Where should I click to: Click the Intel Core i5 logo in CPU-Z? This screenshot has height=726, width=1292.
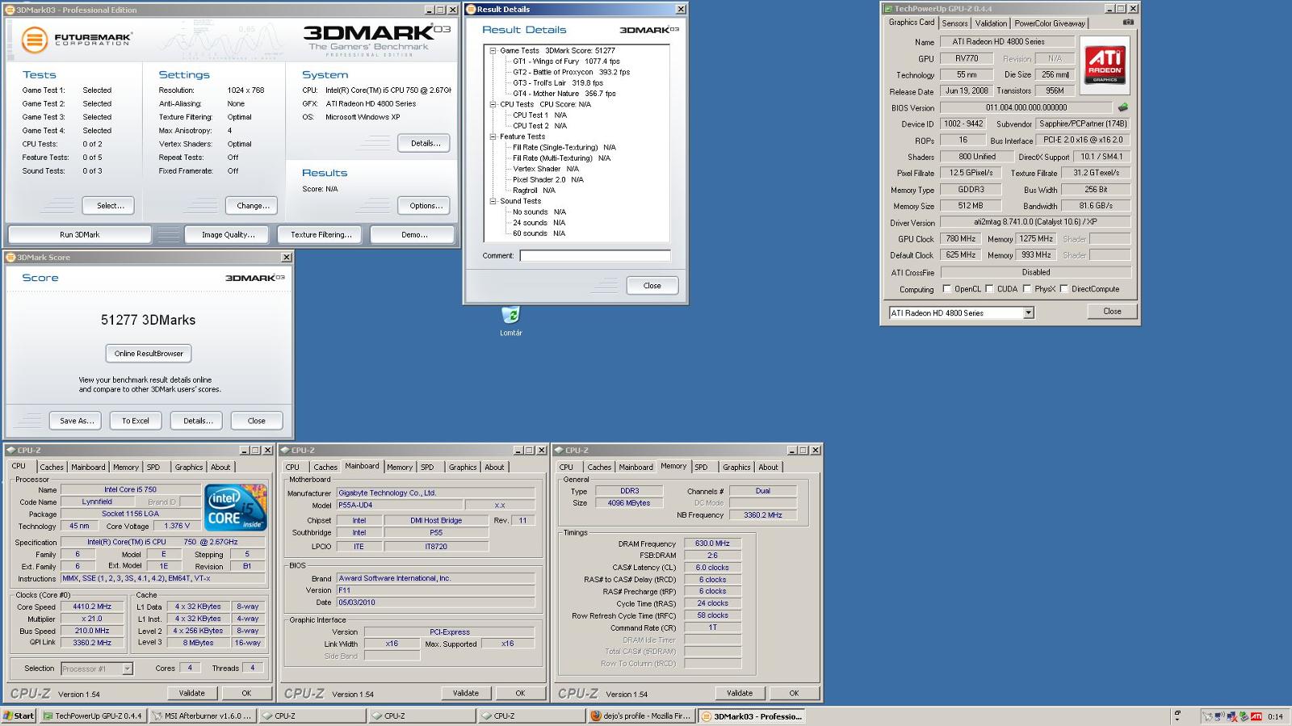pos(236,506)
